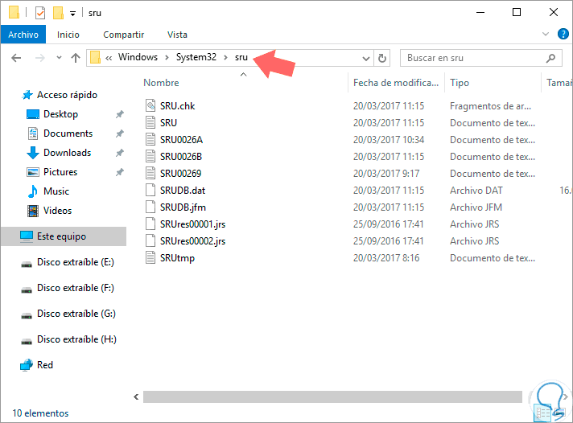
Task: Open the Compartir tab
Action: pos(123,35)
